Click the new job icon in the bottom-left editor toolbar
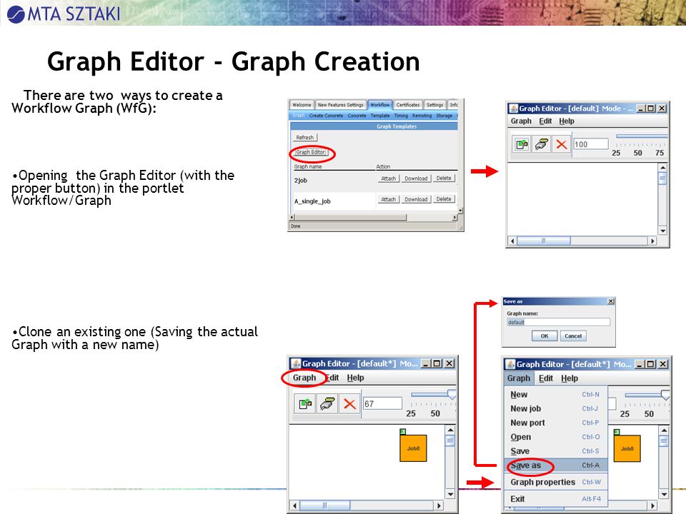 click(x=305, y=403)
